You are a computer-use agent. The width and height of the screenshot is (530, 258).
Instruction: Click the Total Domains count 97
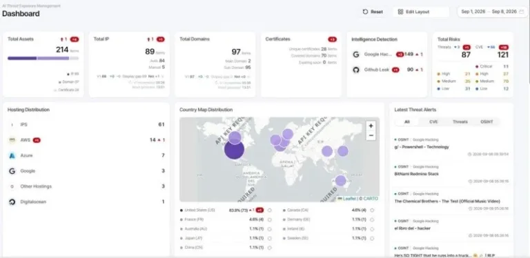point(235,52)
